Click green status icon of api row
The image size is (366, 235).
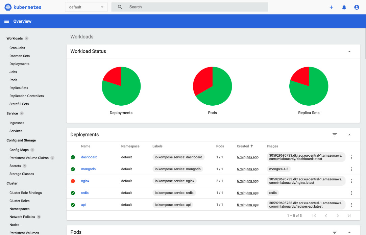tap(73, 205)
